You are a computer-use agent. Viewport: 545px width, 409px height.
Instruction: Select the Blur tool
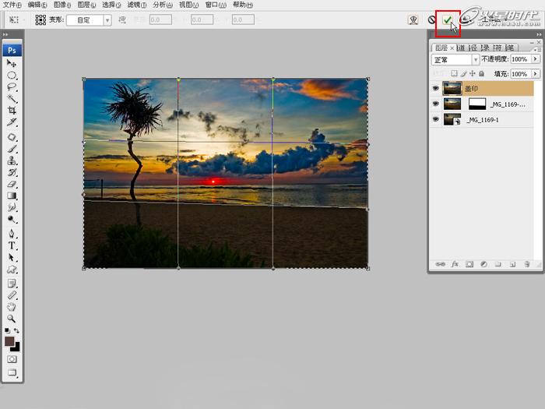pyautogui.click(x=12, y=208)
